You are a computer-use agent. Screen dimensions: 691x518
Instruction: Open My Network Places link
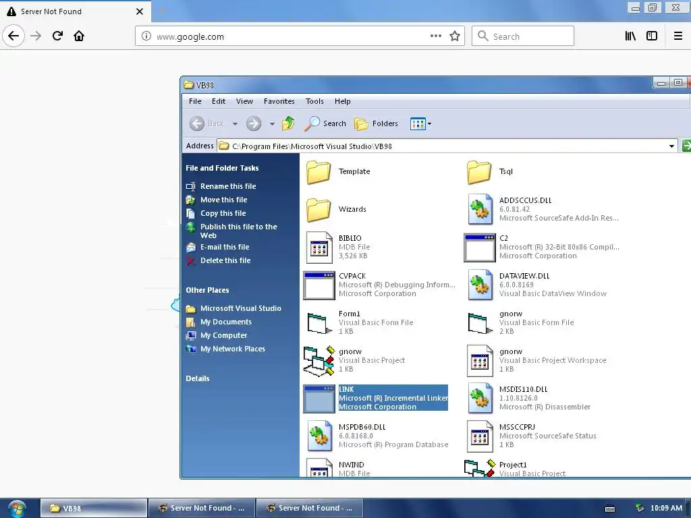click(233, 349)
